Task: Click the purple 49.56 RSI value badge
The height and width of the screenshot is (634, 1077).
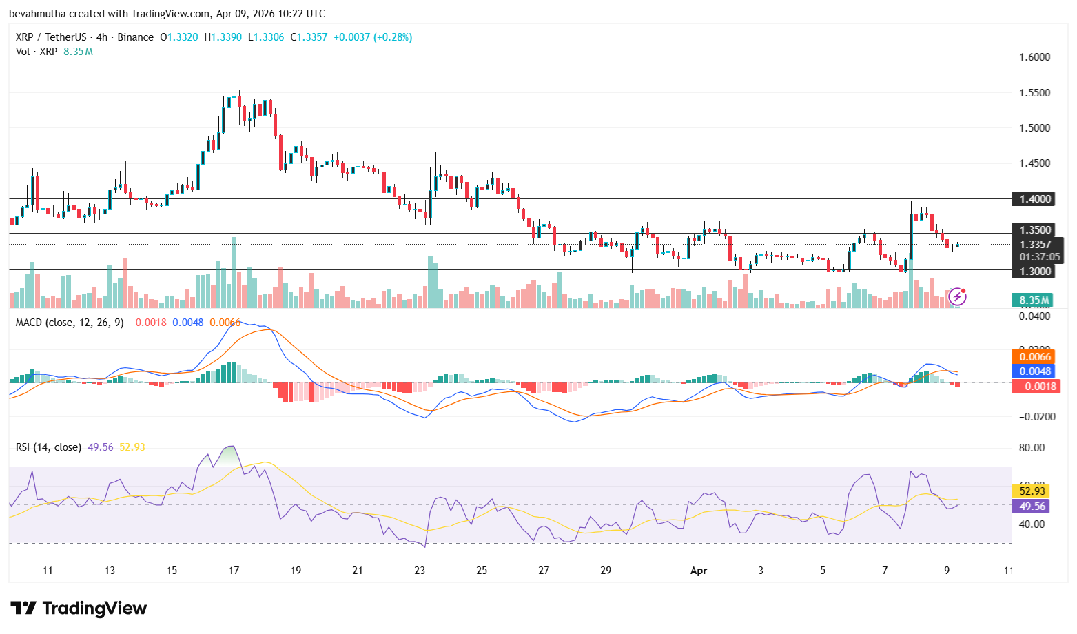Action: 1031,507
